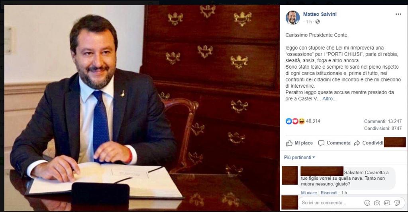Open the Matteo Salvini profile name link
The width and height of the screenshot is (408, 212).
320,14
